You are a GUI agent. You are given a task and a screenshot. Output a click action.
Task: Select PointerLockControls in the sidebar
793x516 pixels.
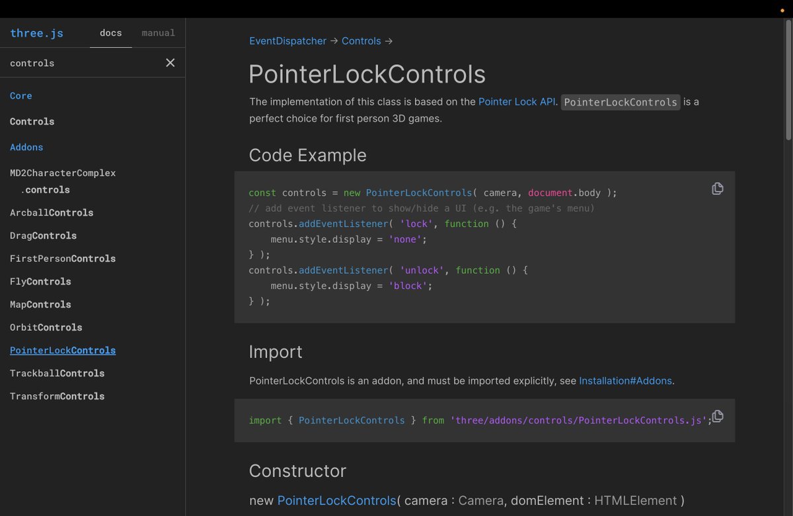click(63, 351)
